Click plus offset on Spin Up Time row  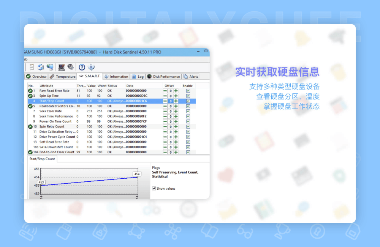pos(176,96)
